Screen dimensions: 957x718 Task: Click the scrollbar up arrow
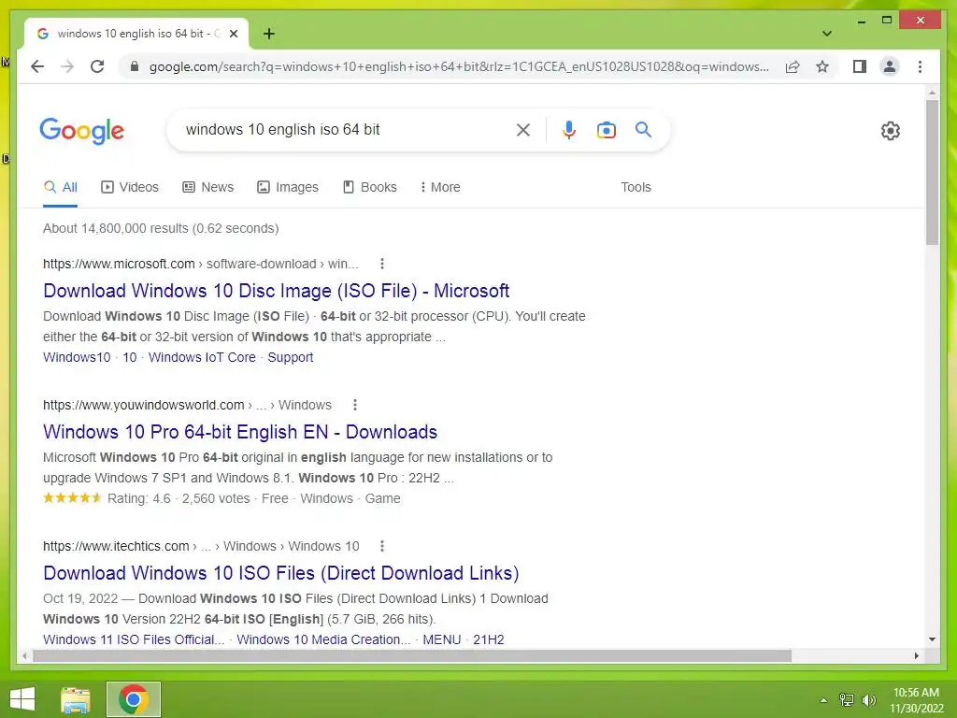point(932,93)
